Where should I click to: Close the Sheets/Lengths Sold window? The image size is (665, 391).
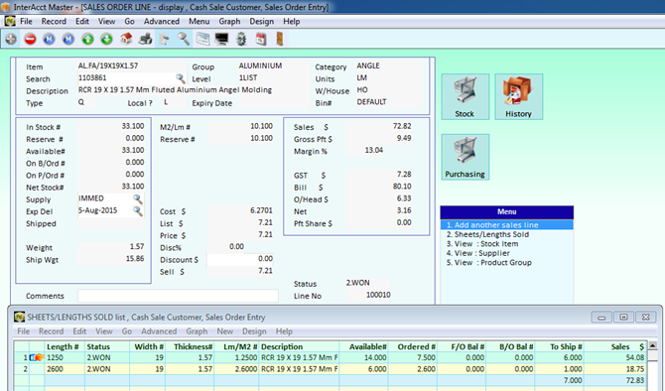(x=645, y=317)
